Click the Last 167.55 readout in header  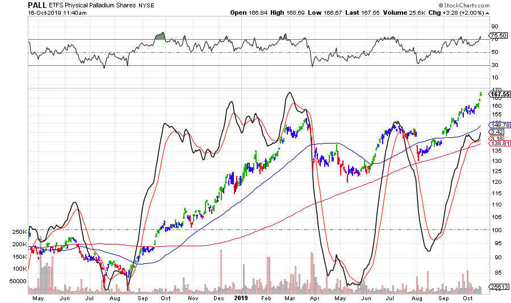click(373, 12)
